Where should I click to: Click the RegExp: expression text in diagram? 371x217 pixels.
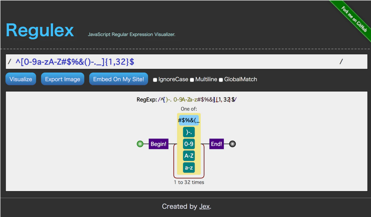tap(187, 99)
